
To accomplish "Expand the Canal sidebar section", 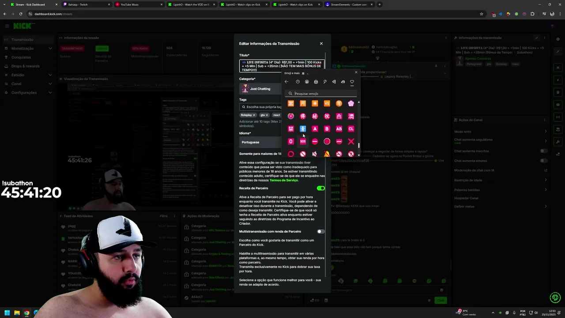I will pyautogui.click(x=28, y=84).
